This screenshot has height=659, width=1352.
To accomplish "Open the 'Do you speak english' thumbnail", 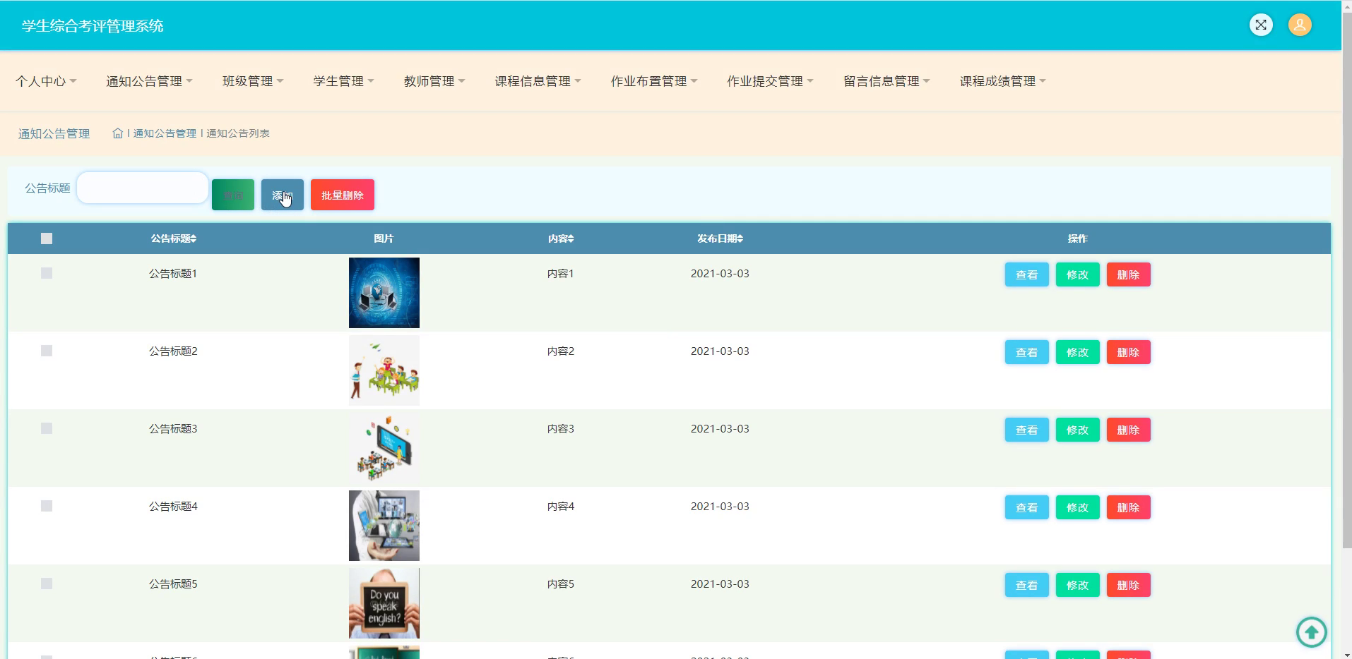I will [x=384, y=603].
